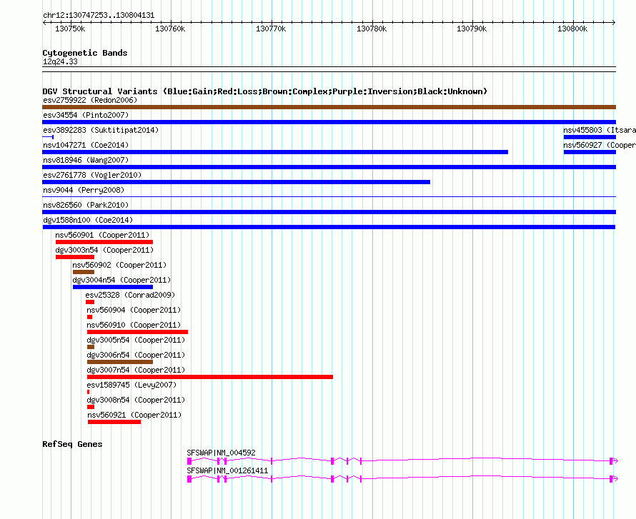
Task: Click the brown bar under dgv3006n54
Action: point(120,362)
